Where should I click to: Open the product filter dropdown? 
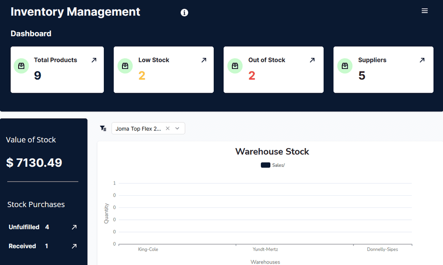(177, 128)
